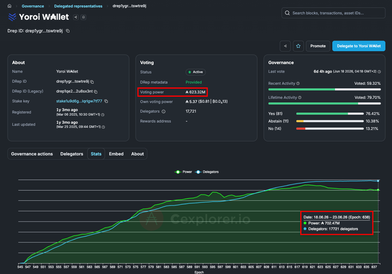Copy the Drep ID under the title
The height and width of the screenshot is (274, 392).
point(68,31)
